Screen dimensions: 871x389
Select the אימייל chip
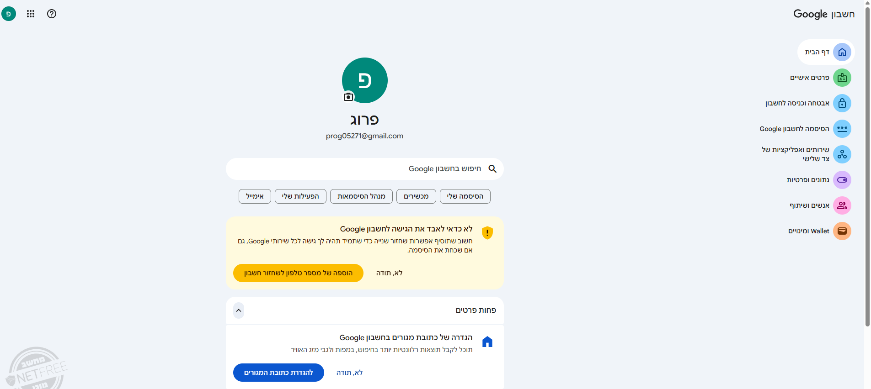tap(255, 196)
